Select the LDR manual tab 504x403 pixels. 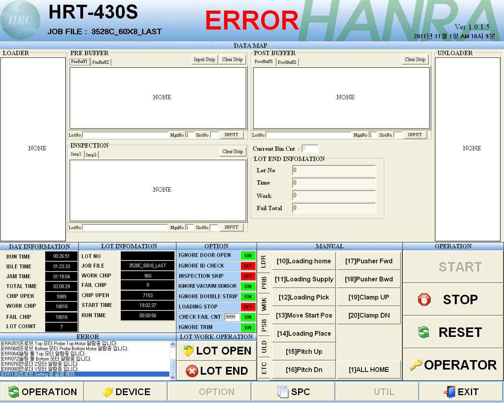pyautogui.click(x=264, y=262)
